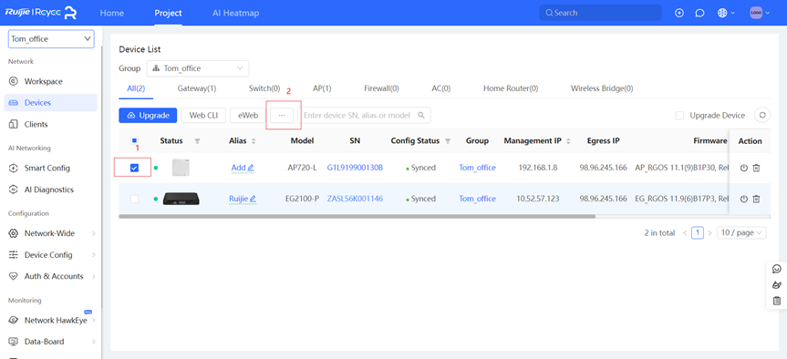This screenshot has width=787, height=359.
Task: Click the EG2100-P device thumbnail
Action: pos(181,199)
